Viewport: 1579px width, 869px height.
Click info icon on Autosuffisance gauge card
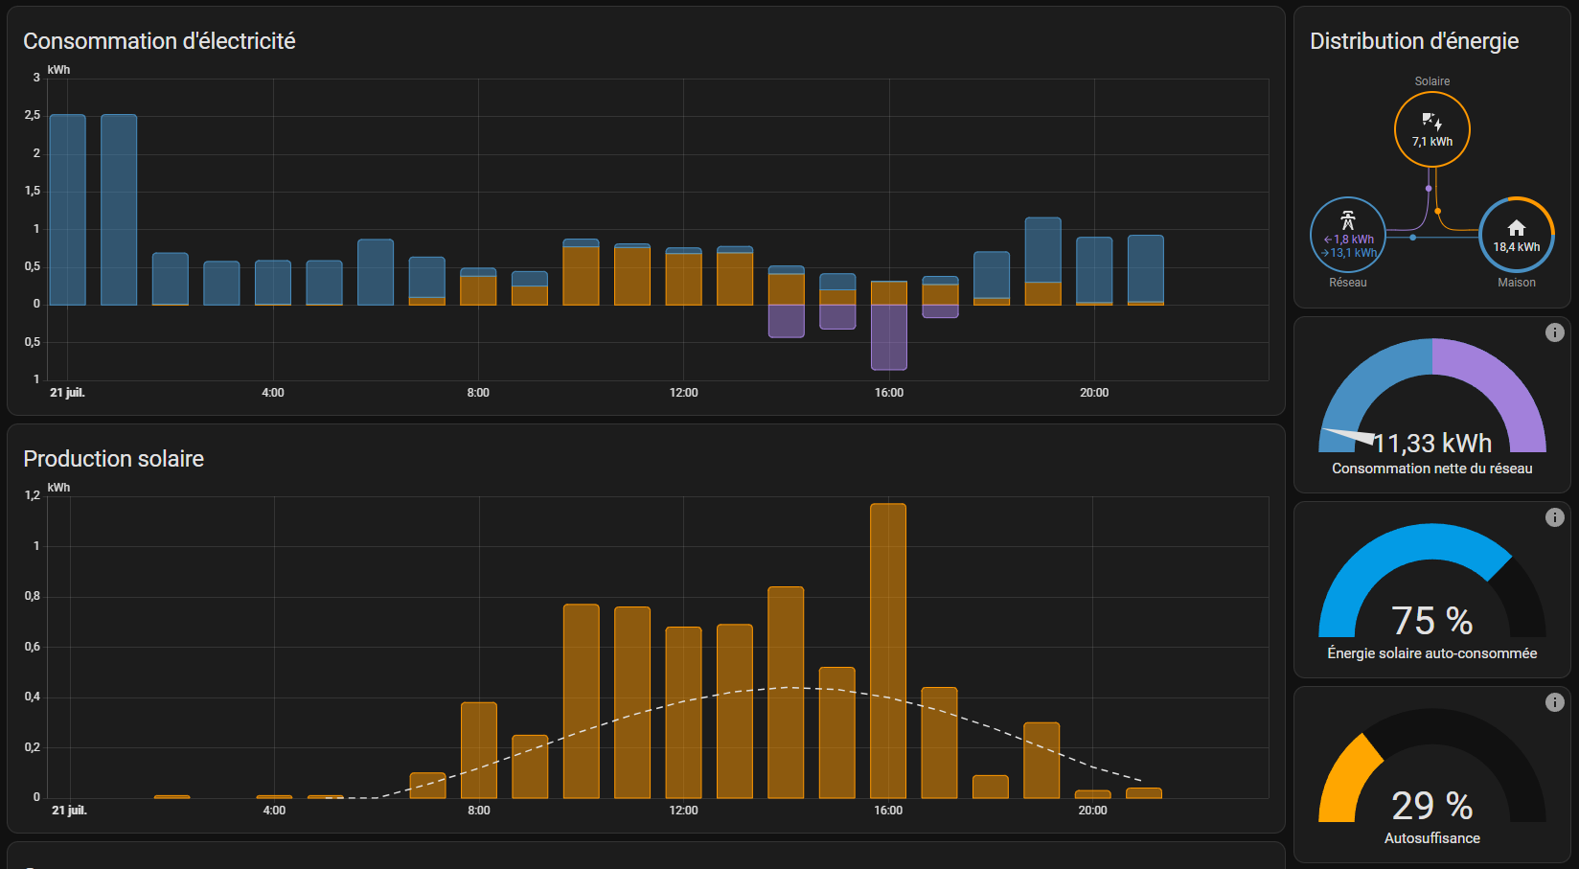[1554, 702]
